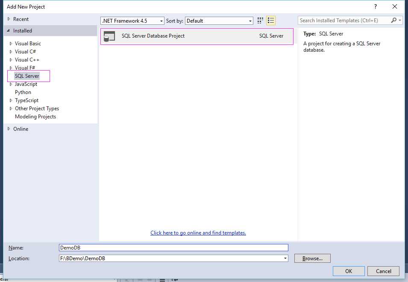
Task: Click the Browse... button
Action: 312,258
